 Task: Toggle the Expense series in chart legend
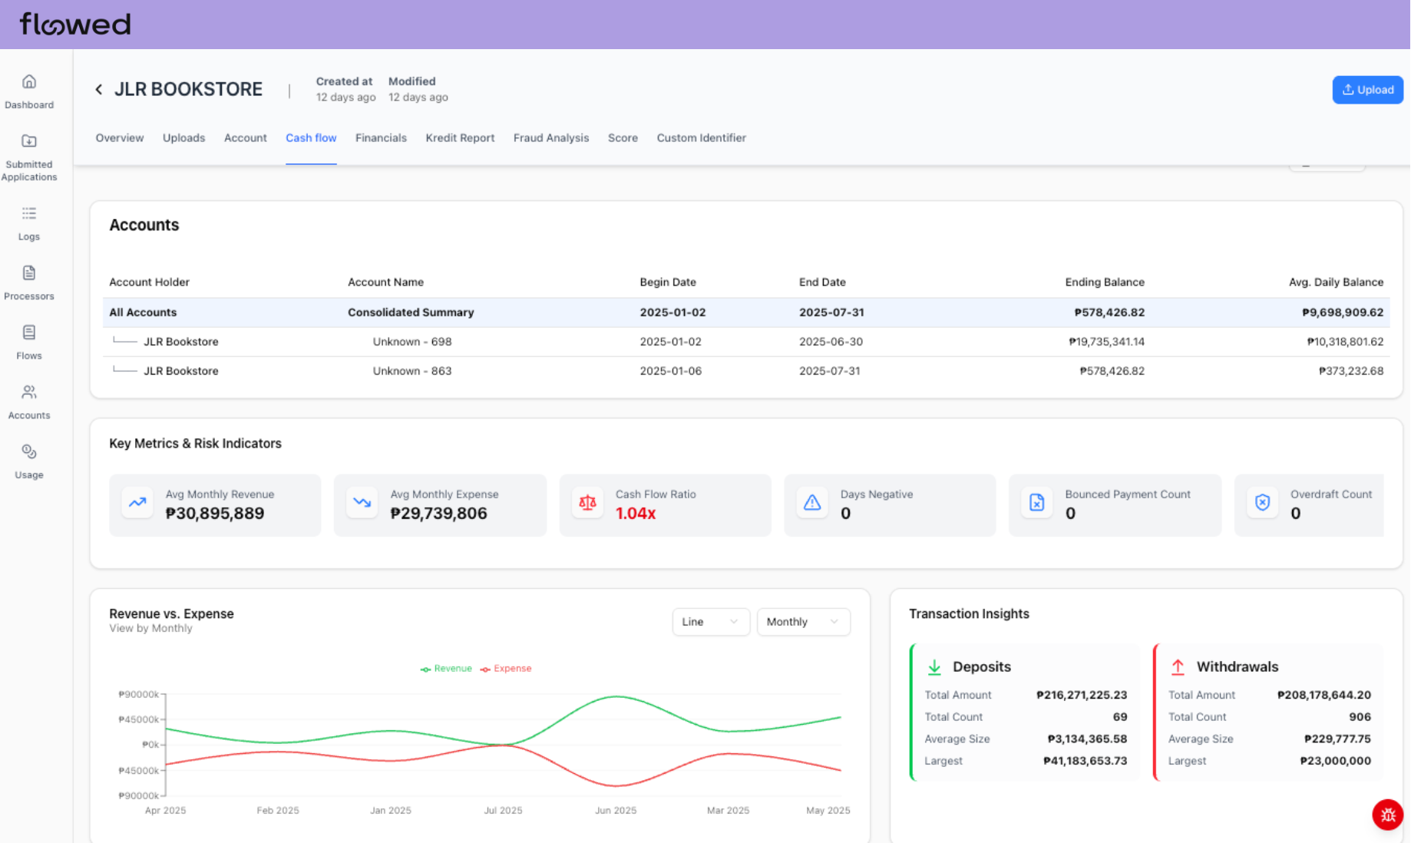pos(506,669)
